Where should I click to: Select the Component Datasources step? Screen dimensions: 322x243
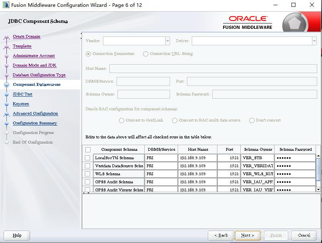pos(37,85)
